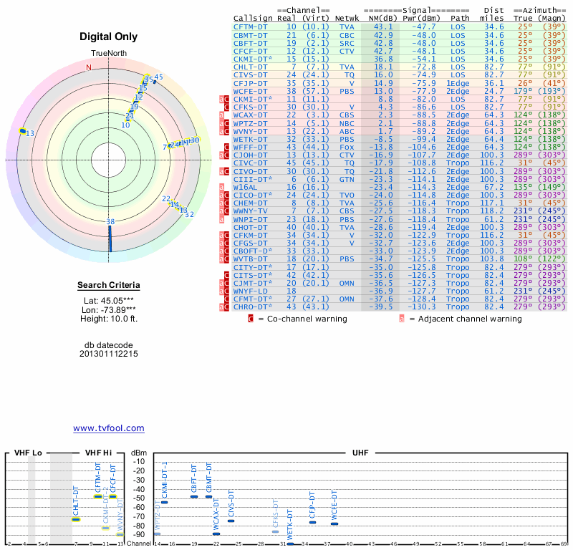Select callsign CFCF-DT in the table

click(250, 51)
